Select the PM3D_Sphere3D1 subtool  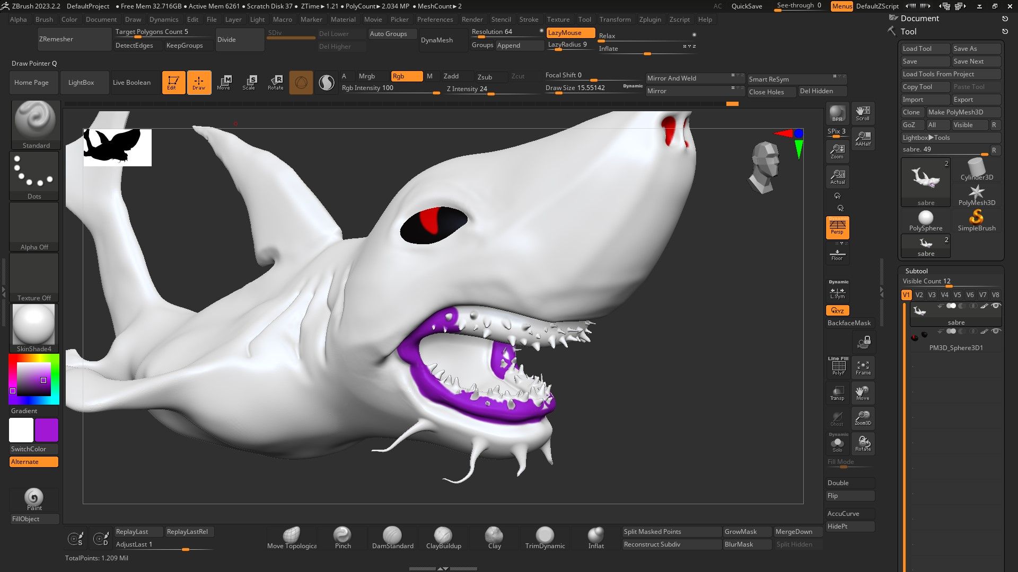(x=955, y=348)
